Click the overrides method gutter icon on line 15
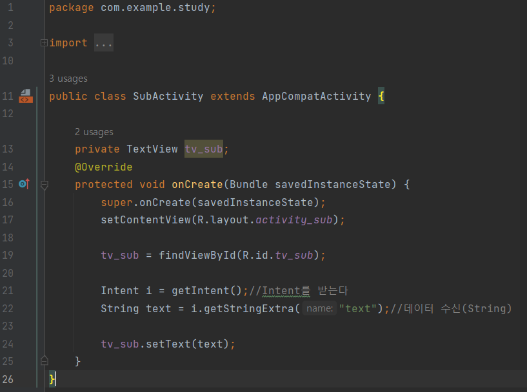The width and height of the screenshot is (527, 392). (x=25, y=183)
